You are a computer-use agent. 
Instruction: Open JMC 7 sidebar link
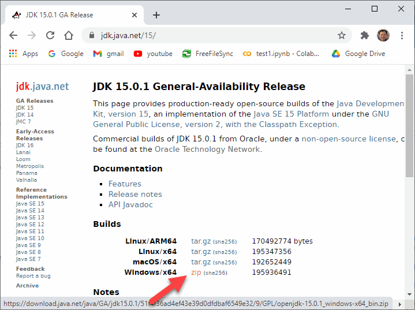point(23,121)
